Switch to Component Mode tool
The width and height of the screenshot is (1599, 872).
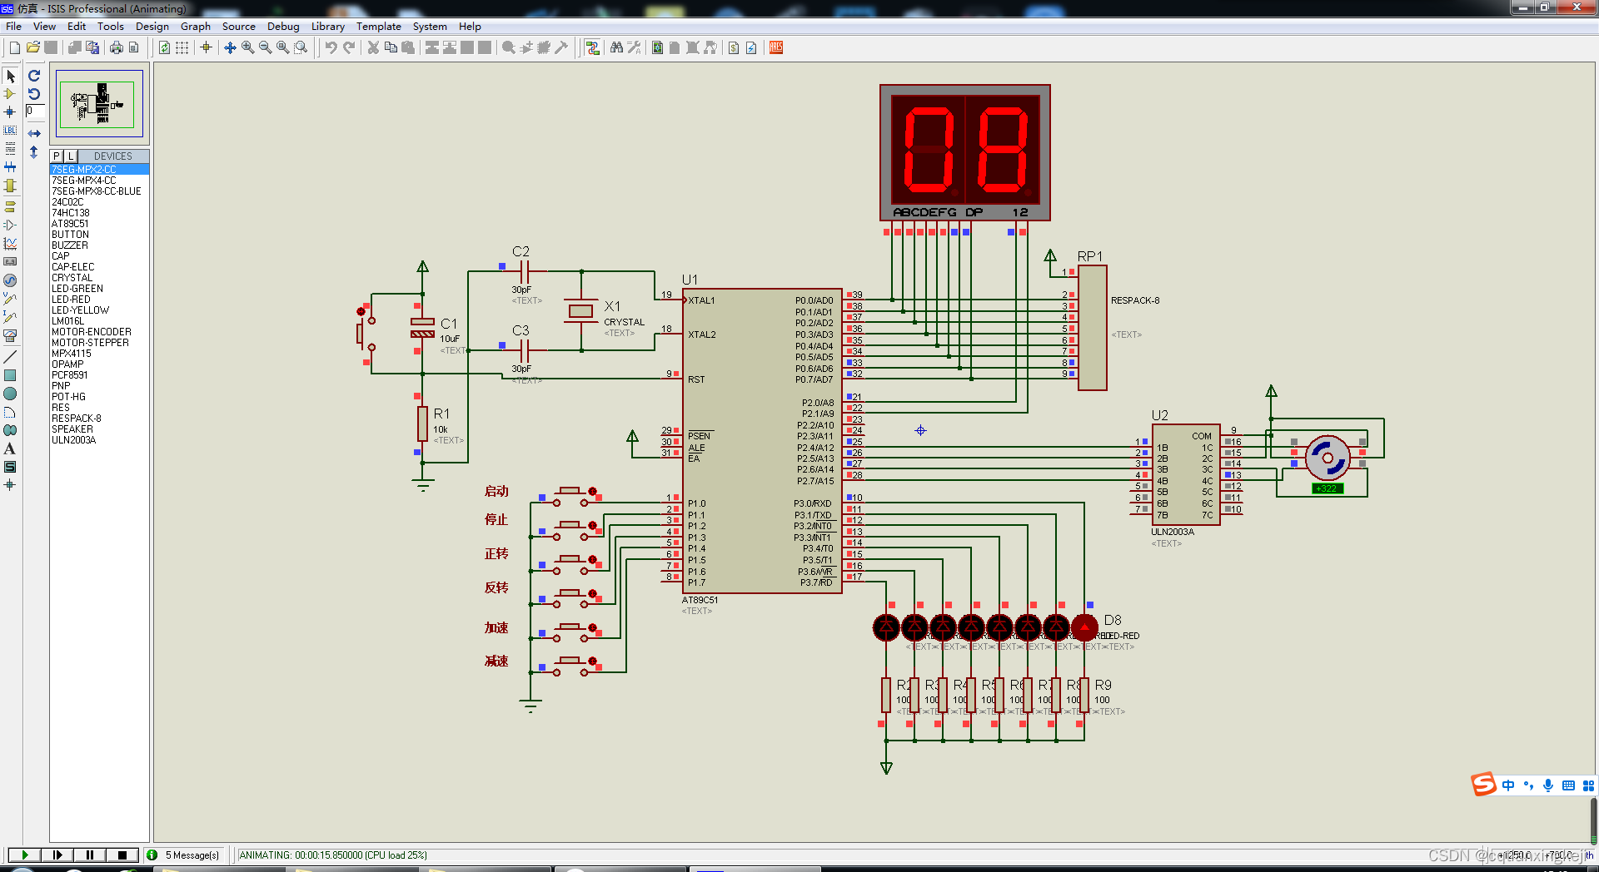tap(10, 94)
